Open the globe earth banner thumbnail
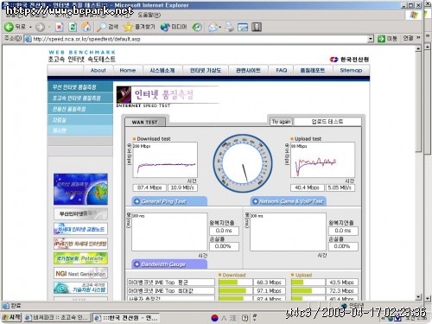432x324 pixels. pos(80,189)
